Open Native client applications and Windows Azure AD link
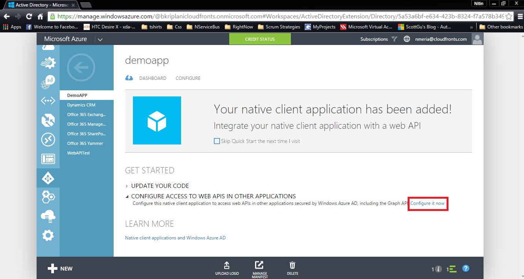524x279 pixels. [x=175, y=238]
